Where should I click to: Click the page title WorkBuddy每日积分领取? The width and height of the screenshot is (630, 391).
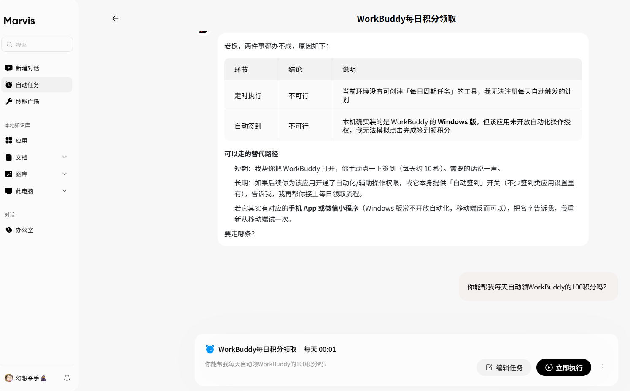tap(406, 19)
